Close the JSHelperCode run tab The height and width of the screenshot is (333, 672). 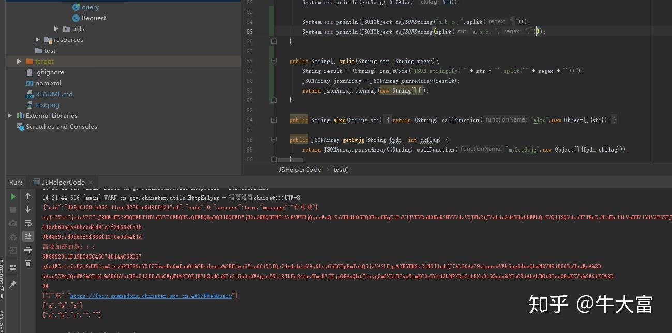point(91,183)
